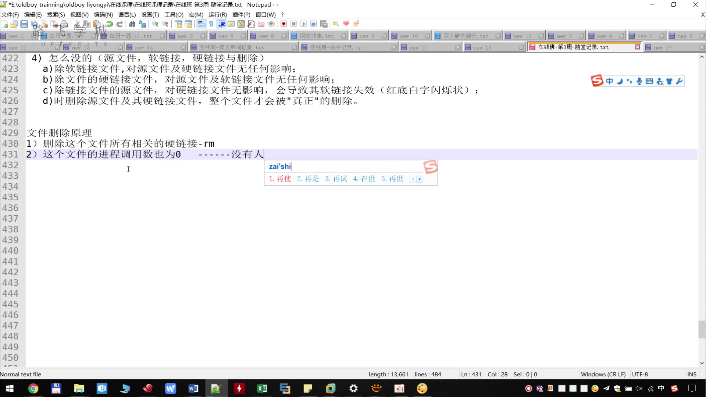Click the Save file toolbar icon
The width and height of the screenshot is (706, 397).
pos(24,24)
